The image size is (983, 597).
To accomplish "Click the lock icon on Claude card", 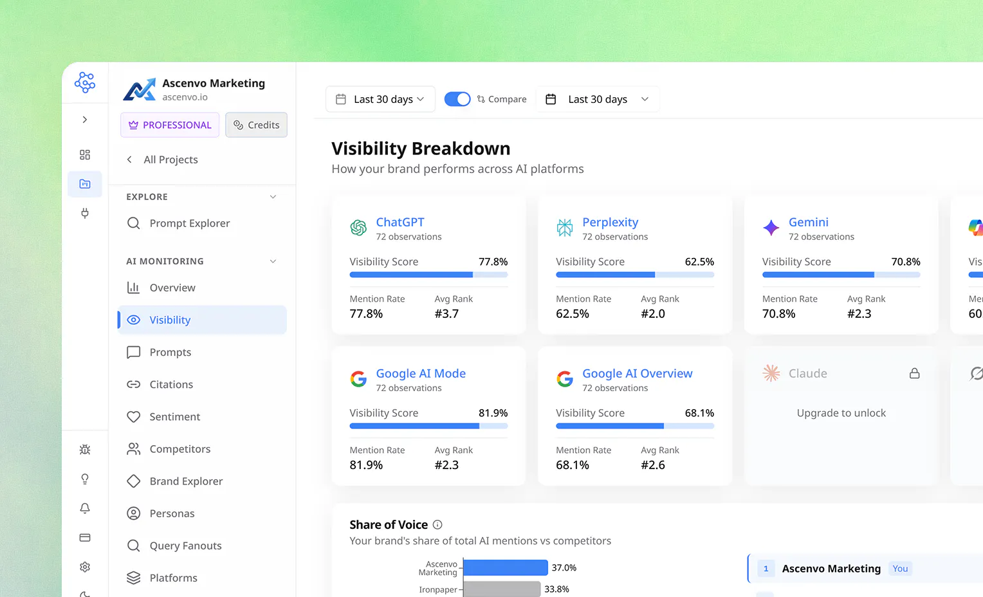I will click(914, 373).
